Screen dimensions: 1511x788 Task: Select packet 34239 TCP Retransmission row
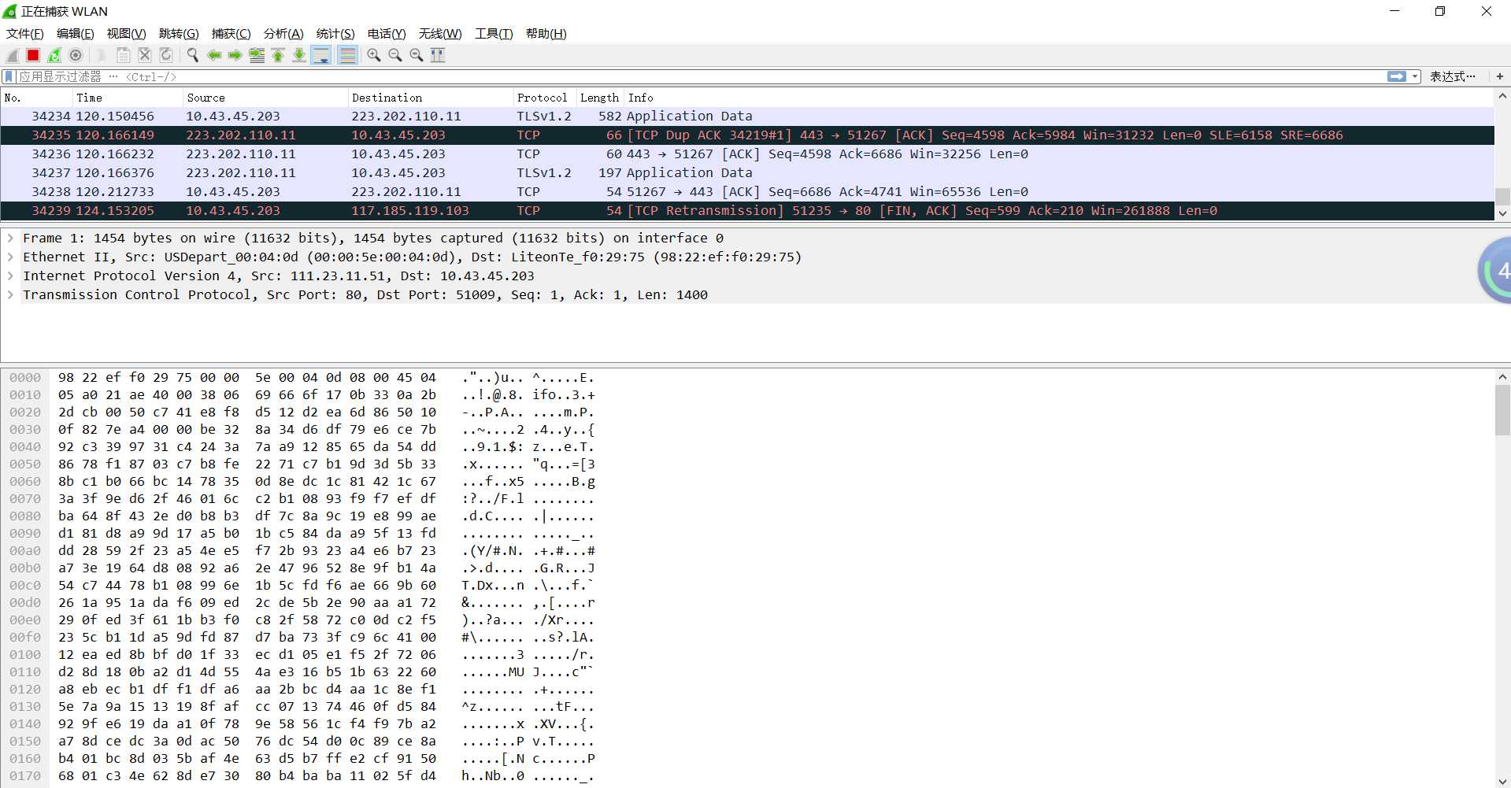(x=747, y=210)
